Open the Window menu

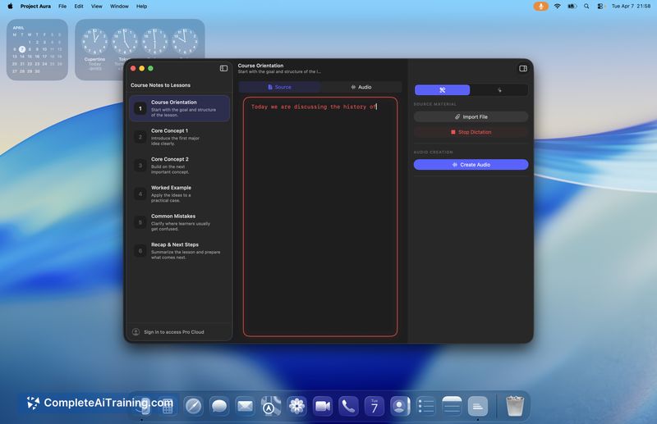(119, 7)
